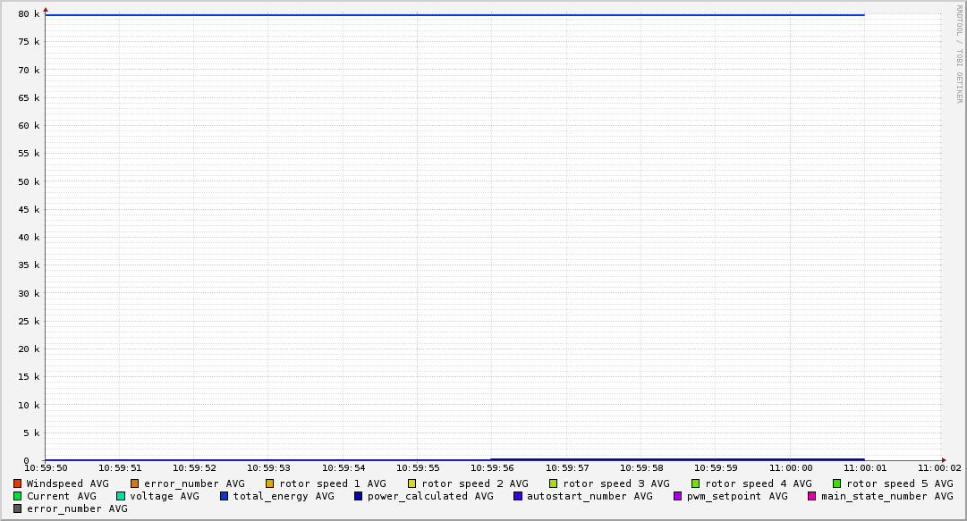Click the blue total_energy AVG swatch
The image size is (967, 521).
[x=224, y=496]
